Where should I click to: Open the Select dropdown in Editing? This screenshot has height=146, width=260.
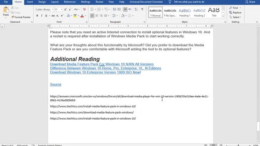[x=235, y=17]
